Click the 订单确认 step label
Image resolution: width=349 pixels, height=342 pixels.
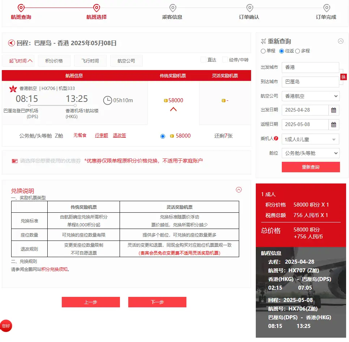coord(249,17)
